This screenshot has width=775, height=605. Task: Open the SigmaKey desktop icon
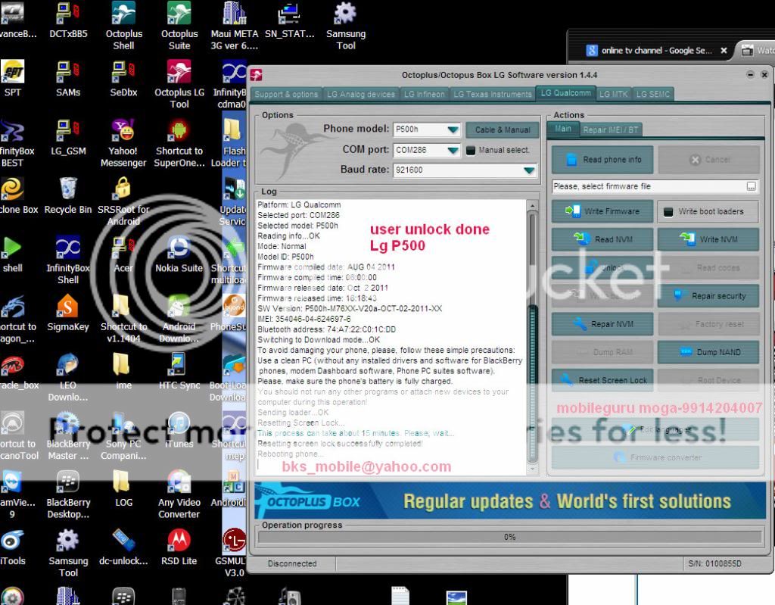[x=68, y=313]
